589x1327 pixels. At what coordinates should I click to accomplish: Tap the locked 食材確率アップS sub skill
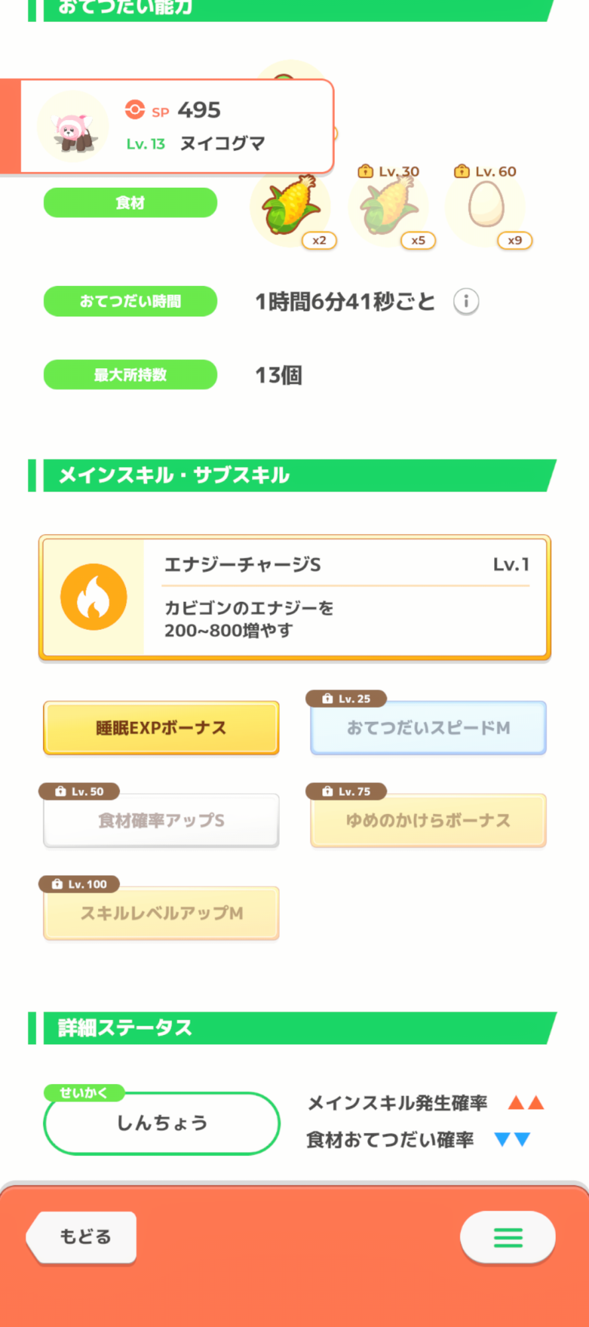(x=161, y=821)
